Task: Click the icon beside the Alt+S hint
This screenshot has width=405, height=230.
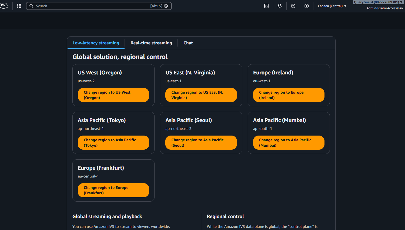Action: 166,6
